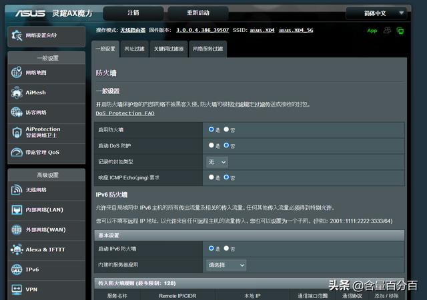
Task: Switch to the 一般设置 firewall tab
Action: point(105,49)
